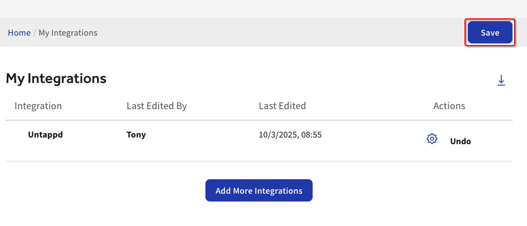Go to Home via breadcrumb
527x226 pixels.
coord(19,33)
